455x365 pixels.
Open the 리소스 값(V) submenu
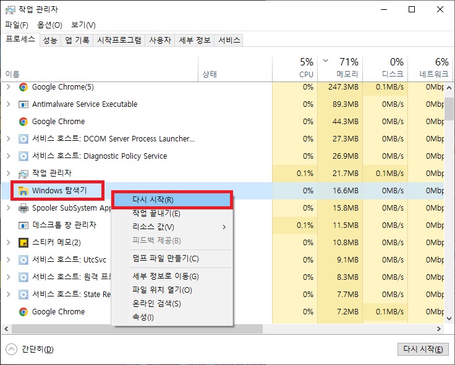(x=172, y=227)
